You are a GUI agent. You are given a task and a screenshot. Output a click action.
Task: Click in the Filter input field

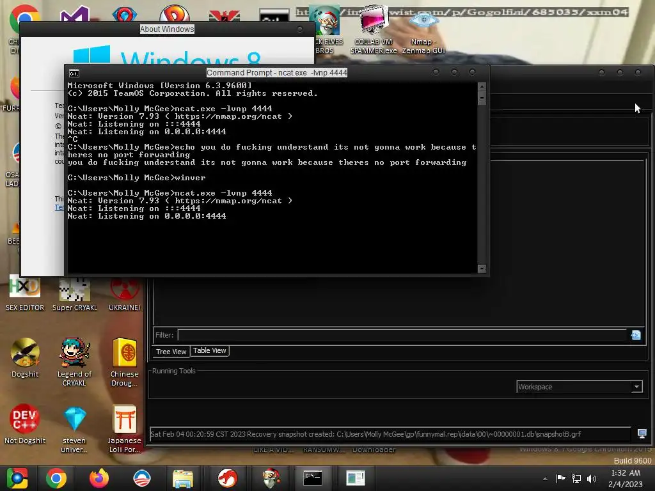(404, 335)
